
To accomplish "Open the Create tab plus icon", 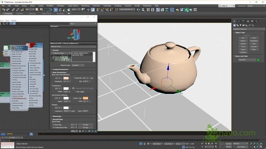I will click(234, 21).
